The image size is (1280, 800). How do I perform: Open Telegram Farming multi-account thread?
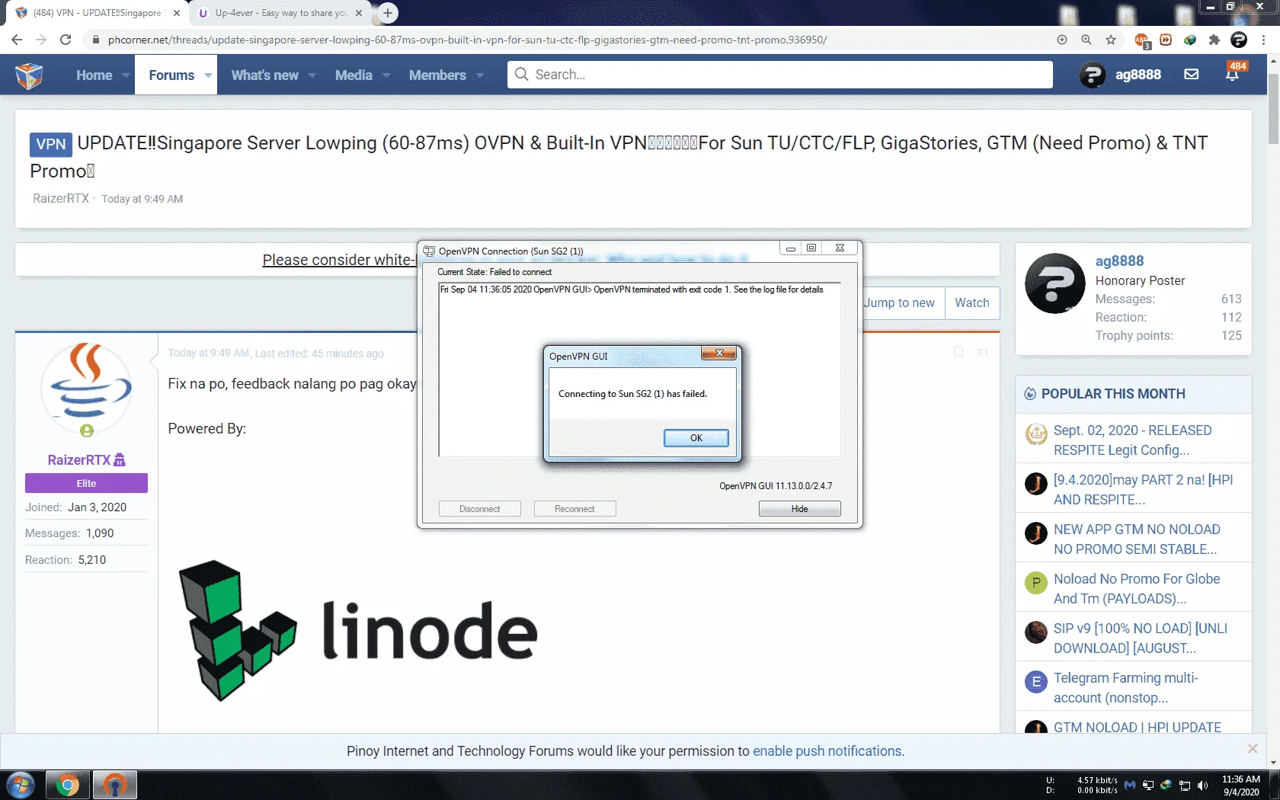(x=1126, y=687)
